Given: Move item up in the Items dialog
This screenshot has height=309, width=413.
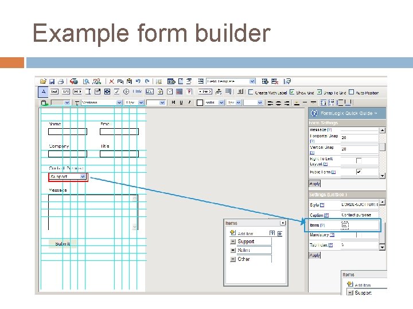Looking at the screenshot, I should click(x=272, y=233).
